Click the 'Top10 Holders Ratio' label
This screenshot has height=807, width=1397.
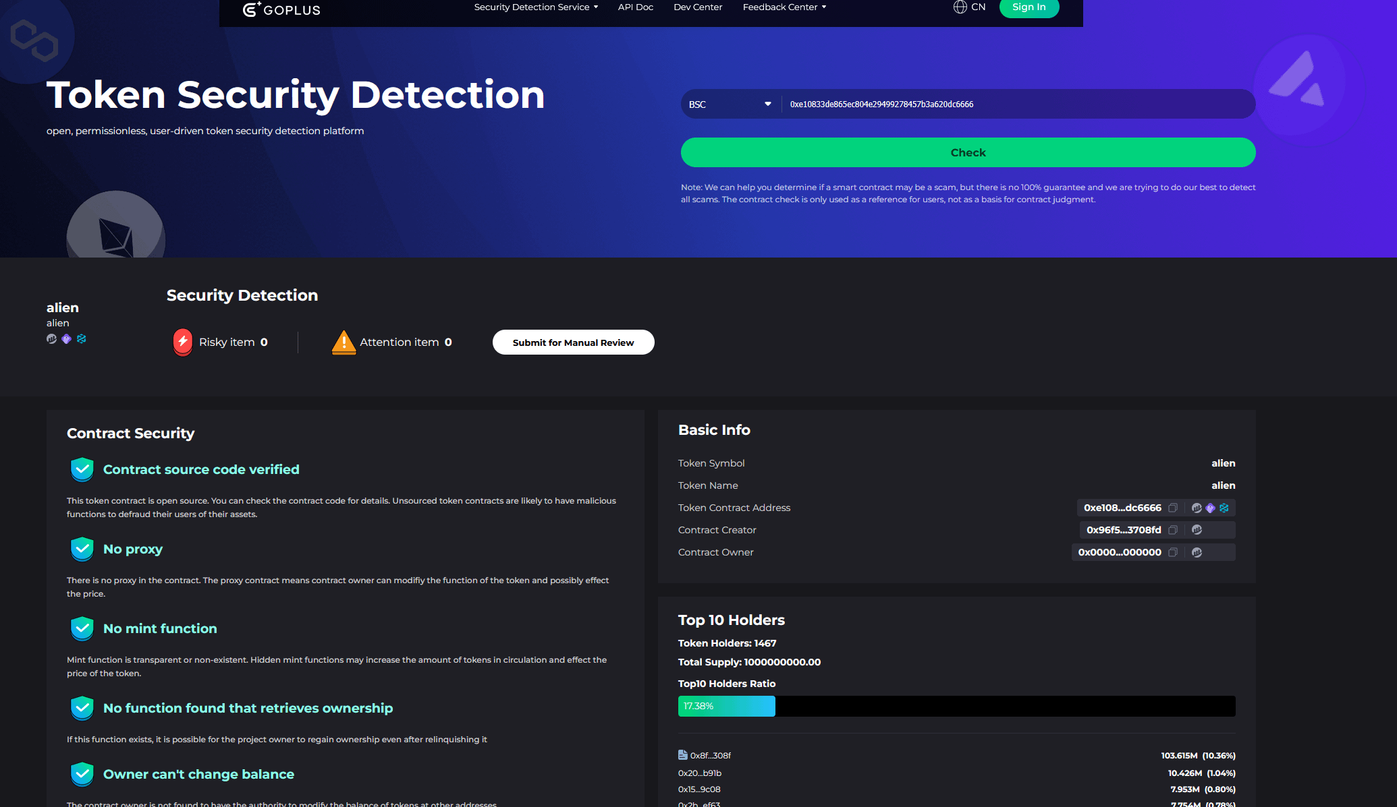pyautogui.click(x=727, y=684)
